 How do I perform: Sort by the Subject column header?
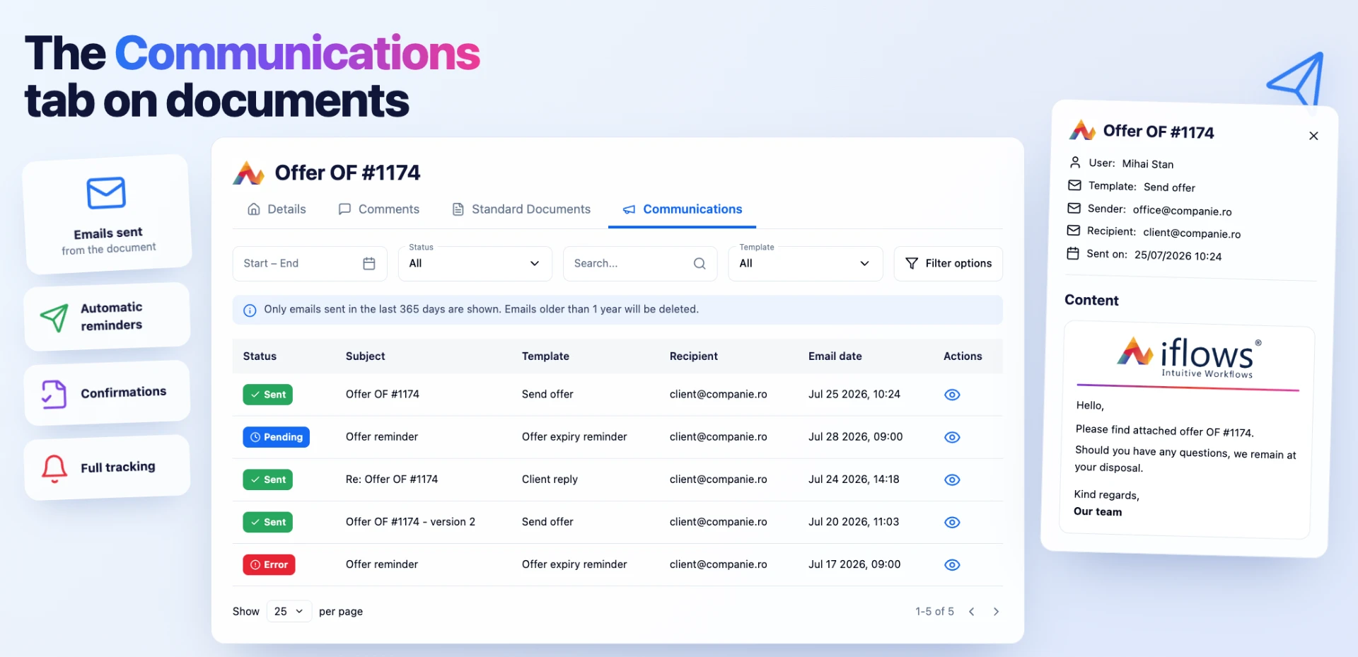click(x=366, y=356)
